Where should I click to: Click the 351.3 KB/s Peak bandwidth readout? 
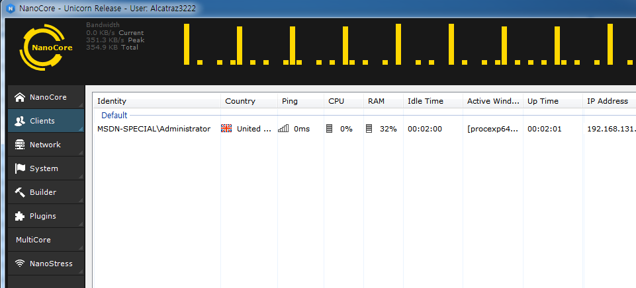[x=115, y=40]
